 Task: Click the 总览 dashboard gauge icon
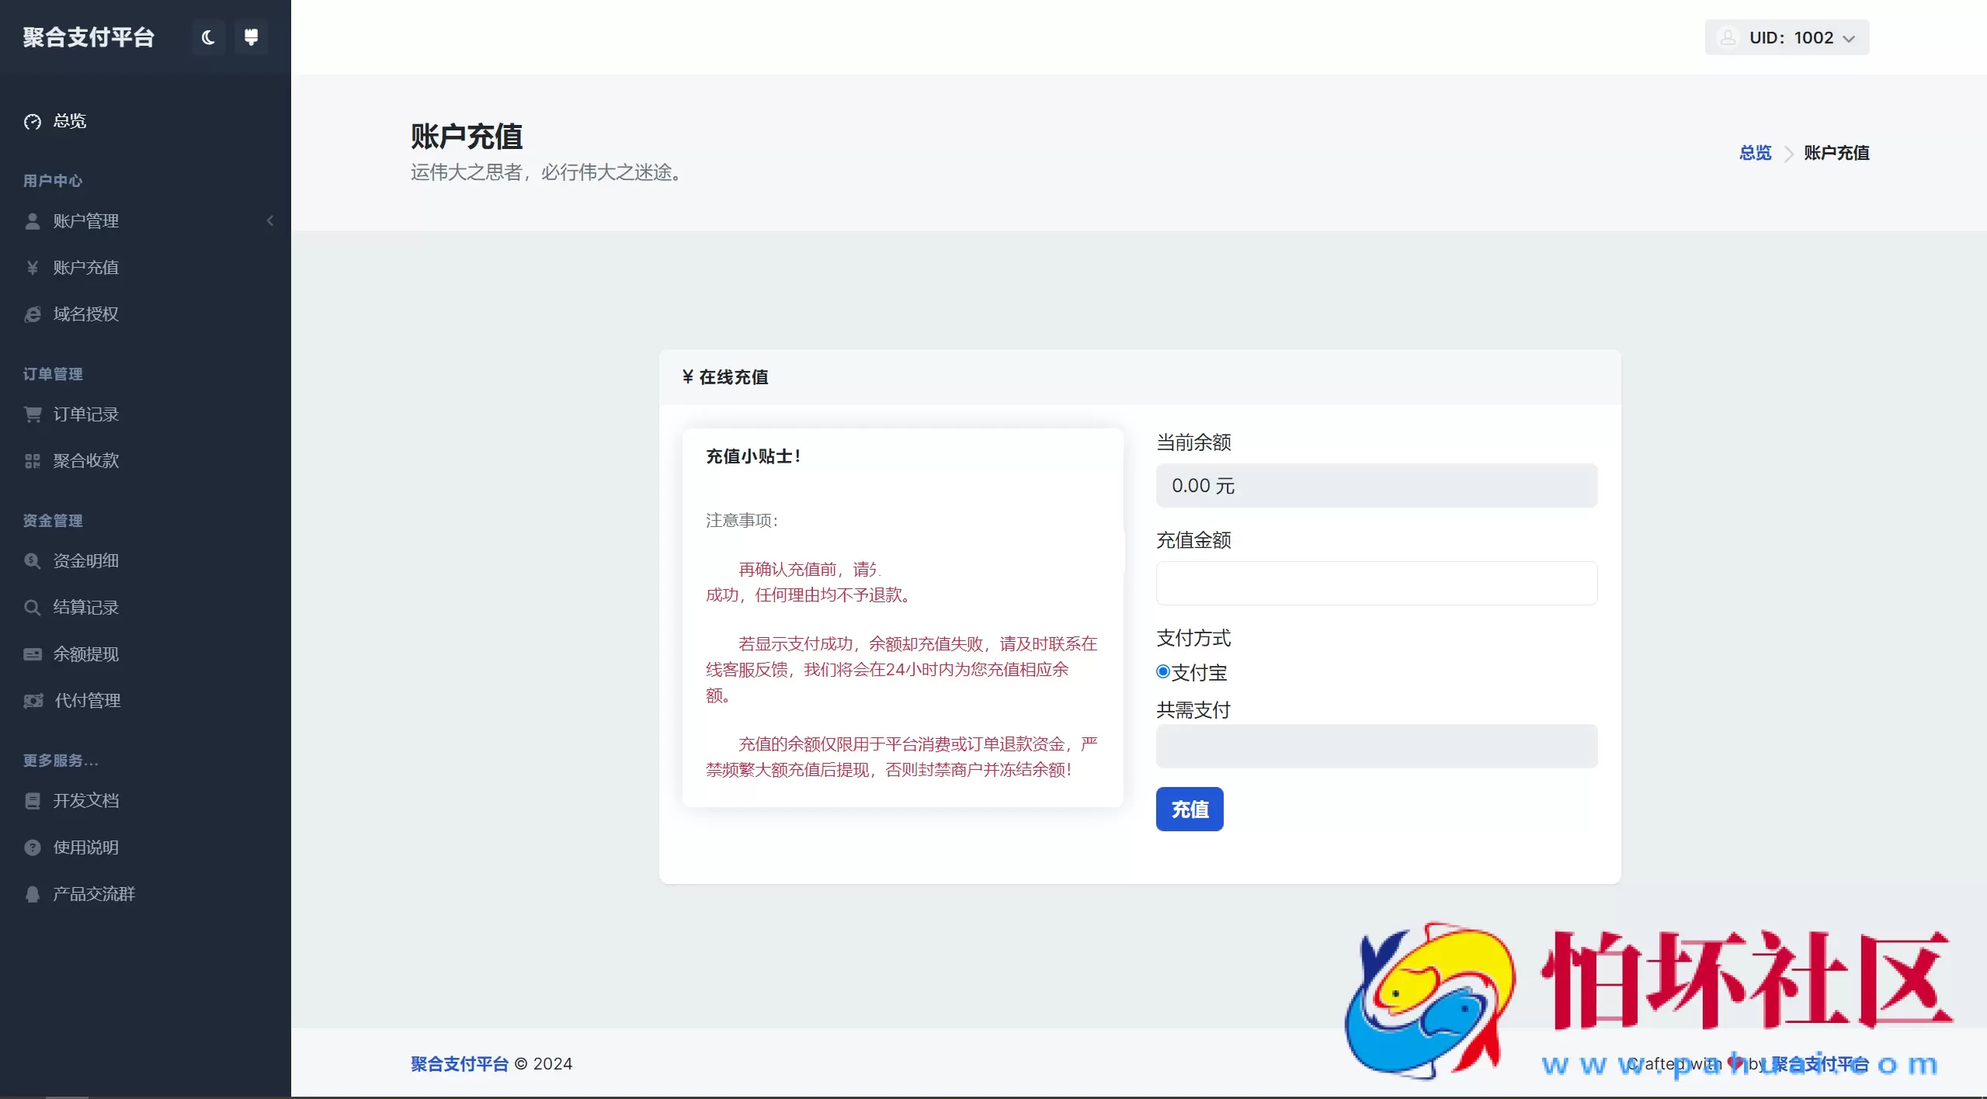click(32, 121)
